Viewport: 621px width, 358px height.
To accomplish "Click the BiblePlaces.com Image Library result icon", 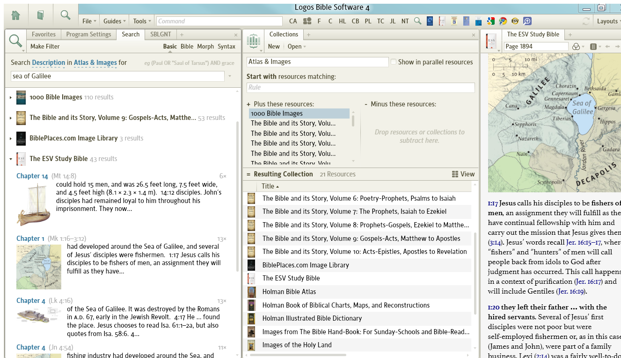I will click(x=21, y=138).
